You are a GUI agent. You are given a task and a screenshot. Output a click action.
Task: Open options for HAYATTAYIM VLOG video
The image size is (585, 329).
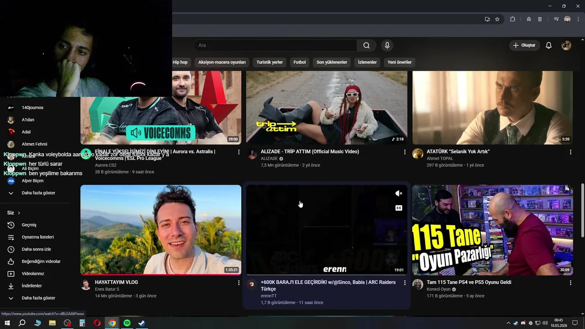tap(239, 283)
